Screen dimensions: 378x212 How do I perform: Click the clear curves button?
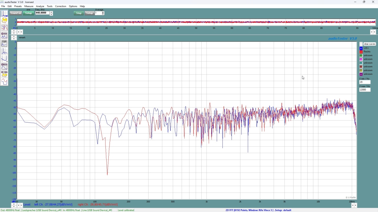pos(369,44)
